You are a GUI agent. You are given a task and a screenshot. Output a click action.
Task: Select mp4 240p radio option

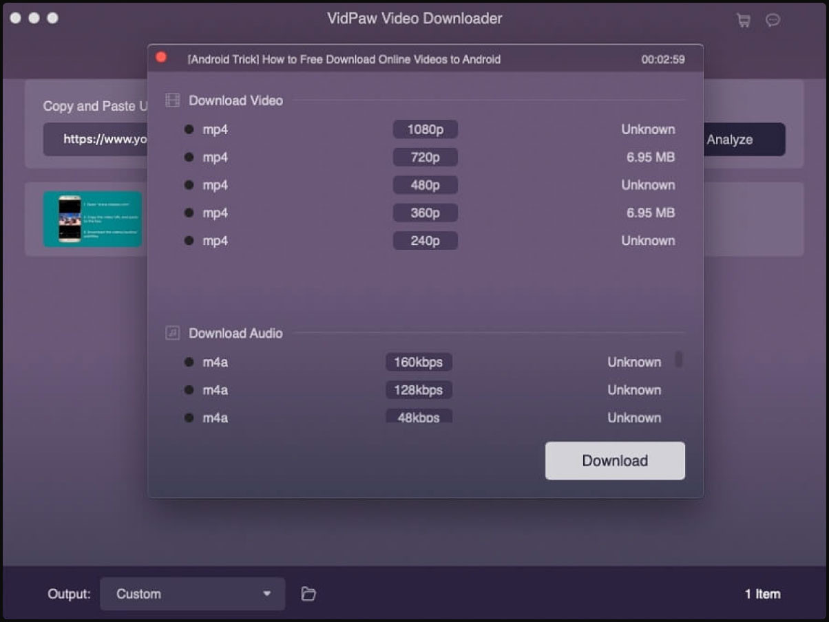click(189, 241)
